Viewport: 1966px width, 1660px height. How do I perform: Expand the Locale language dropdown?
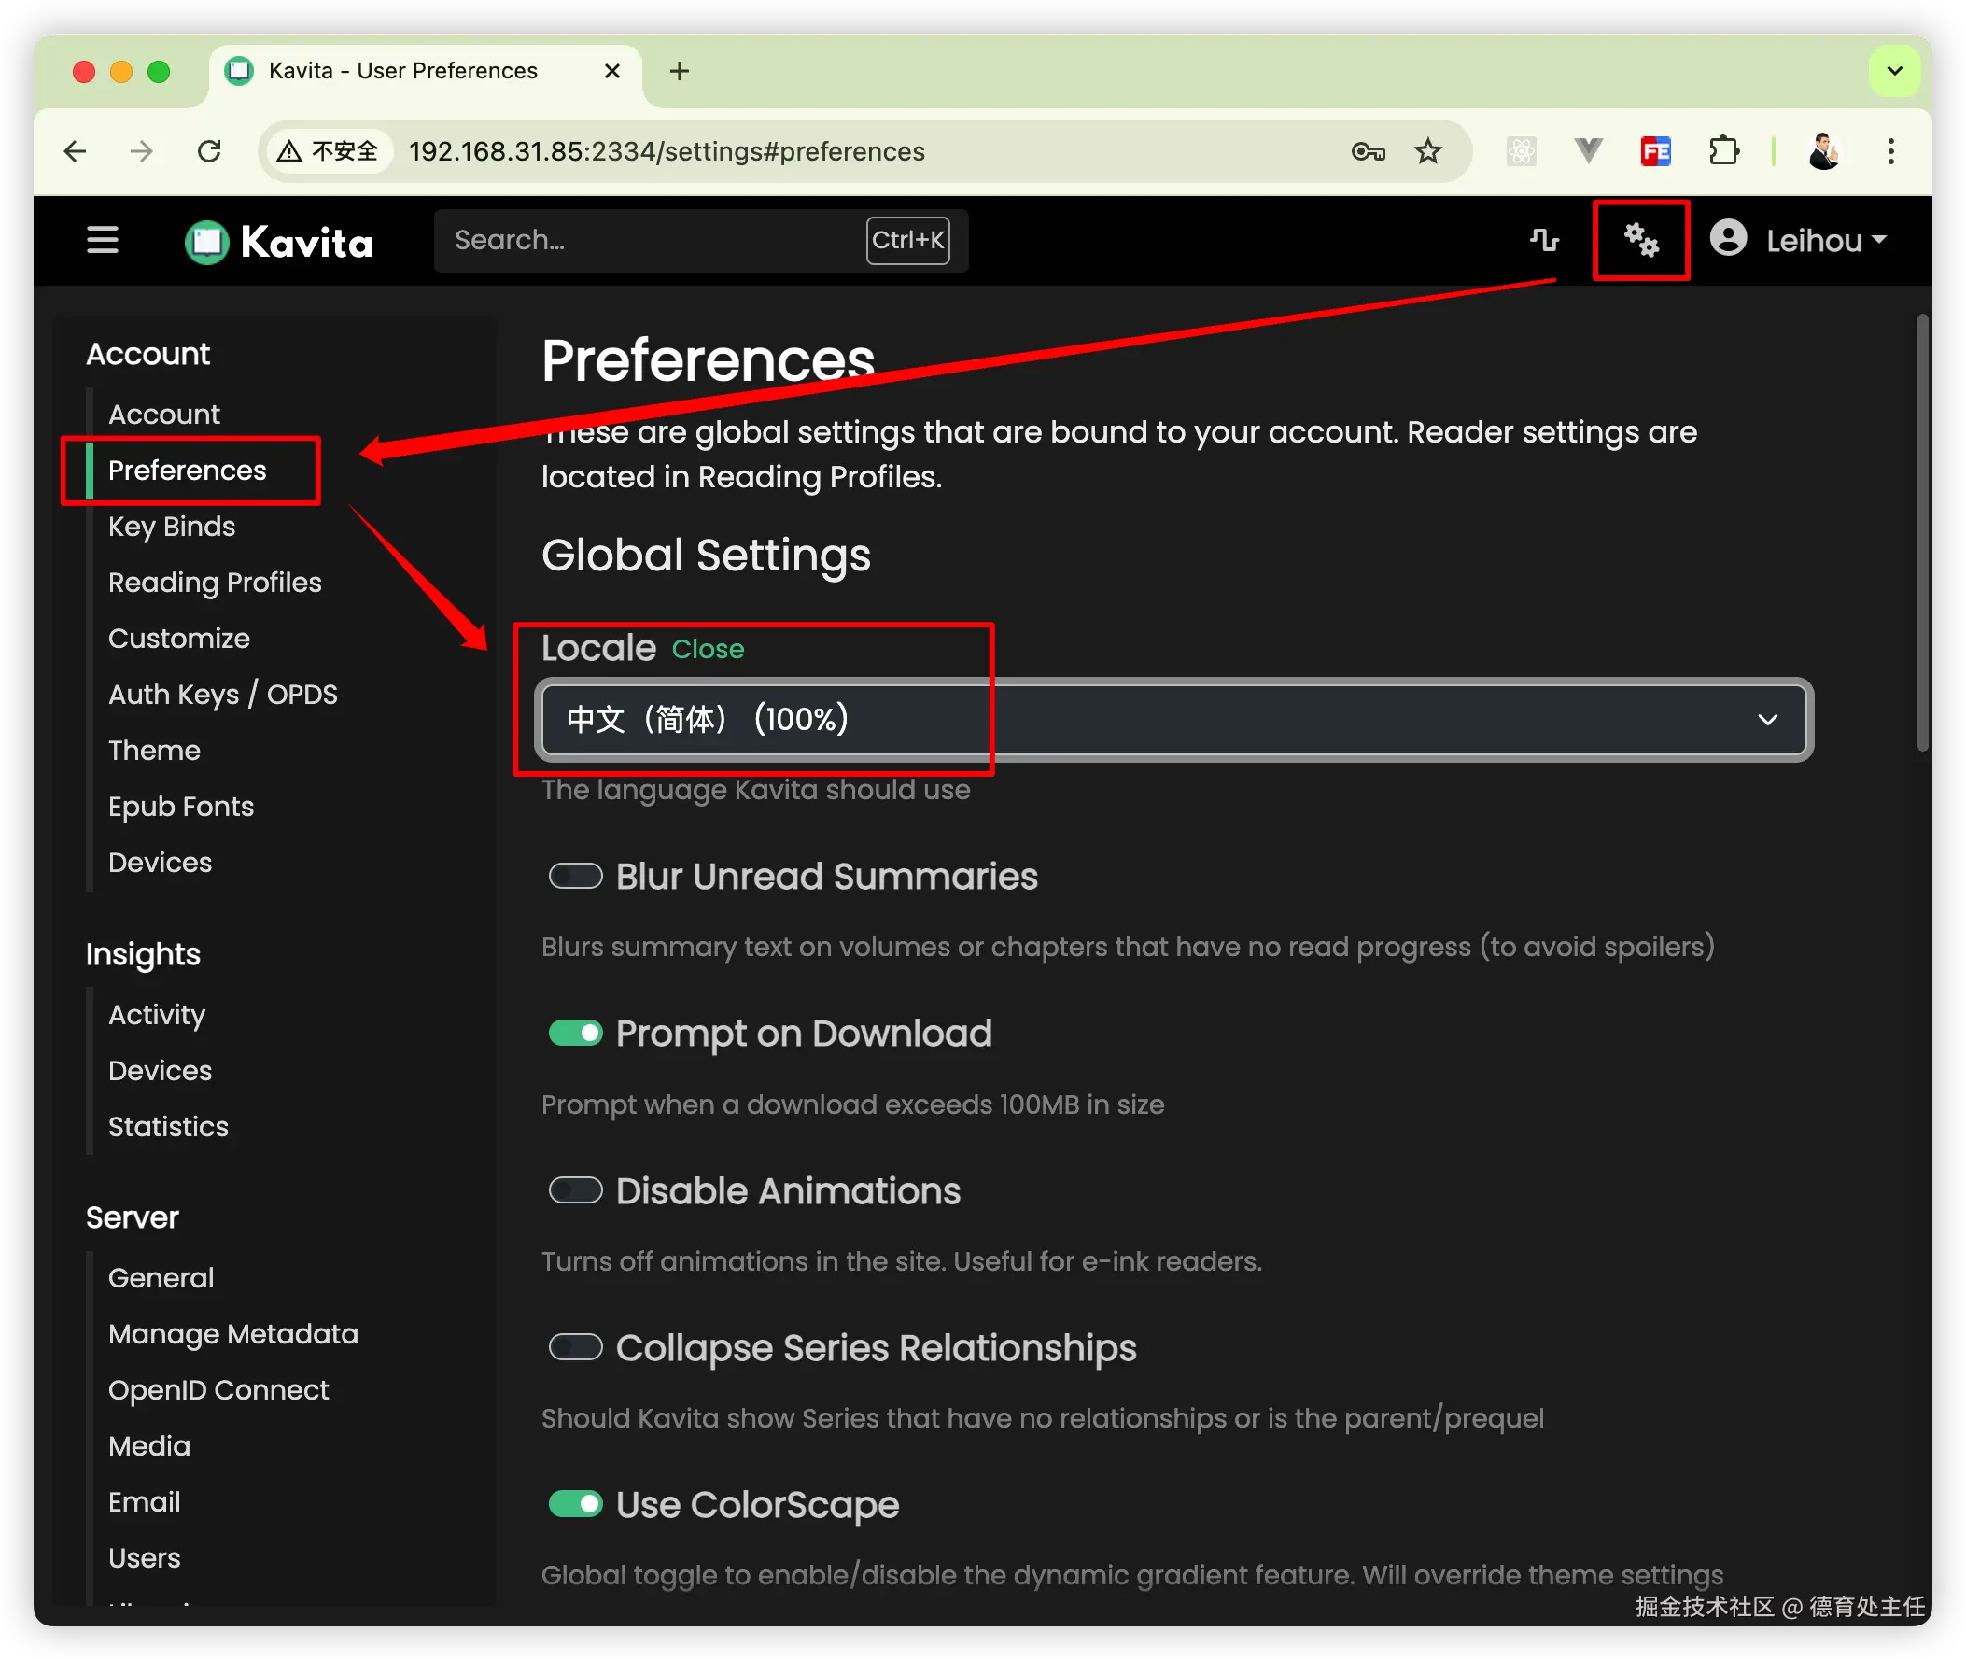1173,720
